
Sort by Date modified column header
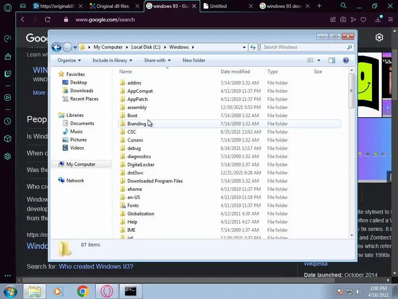click(x=241, y=72)
